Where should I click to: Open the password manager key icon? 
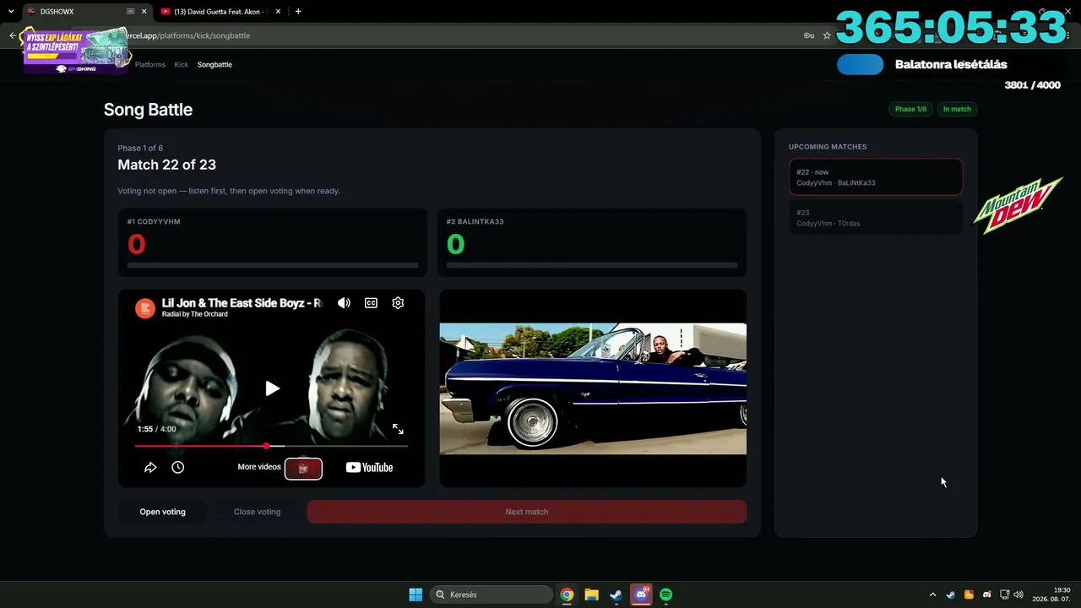(x=809, y=35)
